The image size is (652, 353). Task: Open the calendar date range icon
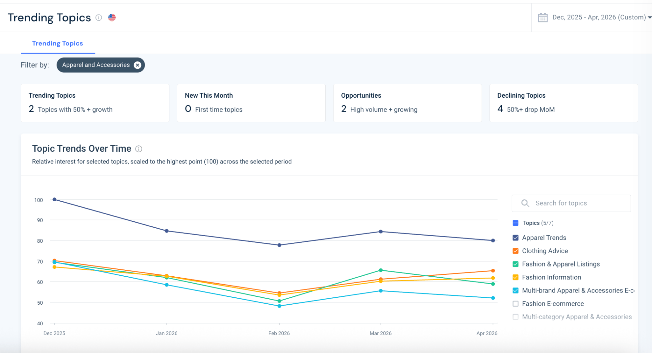pyautogui.click(x=542, y=17)
